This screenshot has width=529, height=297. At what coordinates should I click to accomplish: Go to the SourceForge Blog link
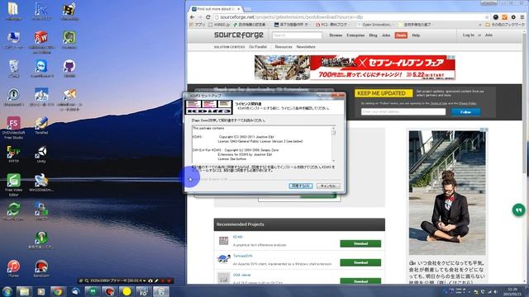click(x=373, y=35)
